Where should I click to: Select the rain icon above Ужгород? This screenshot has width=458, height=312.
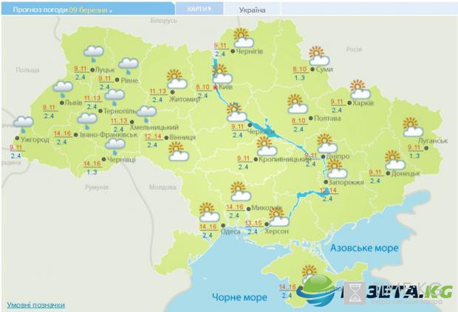[24, 124]
